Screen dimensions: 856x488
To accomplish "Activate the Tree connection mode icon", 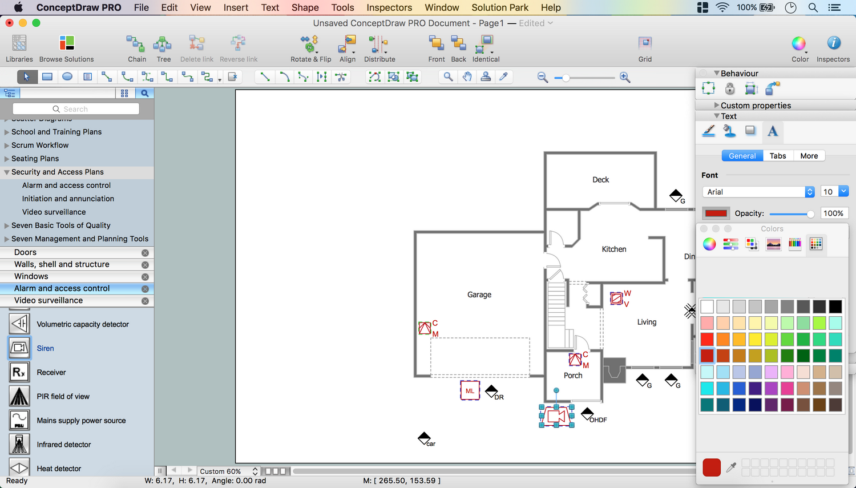I will click(163, 43).
